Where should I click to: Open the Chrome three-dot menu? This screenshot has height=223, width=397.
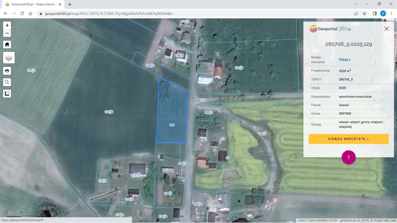[391, 14]
